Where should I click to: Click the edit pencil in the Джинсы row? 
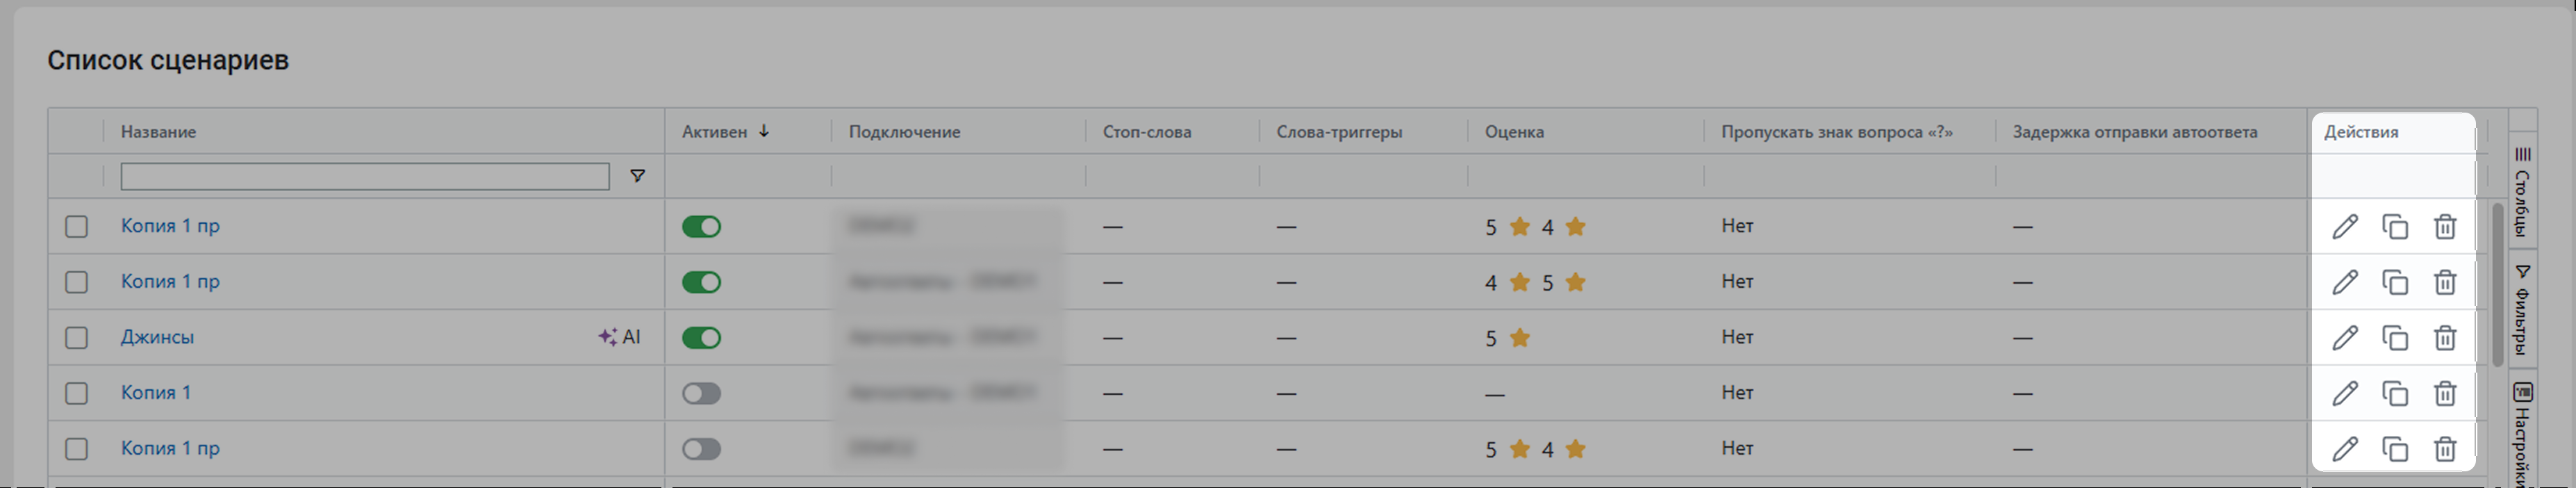pos(2345,338)
